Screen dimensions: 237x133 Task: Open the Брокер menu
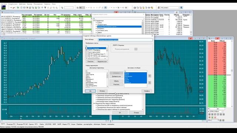[x=30, y=4]
